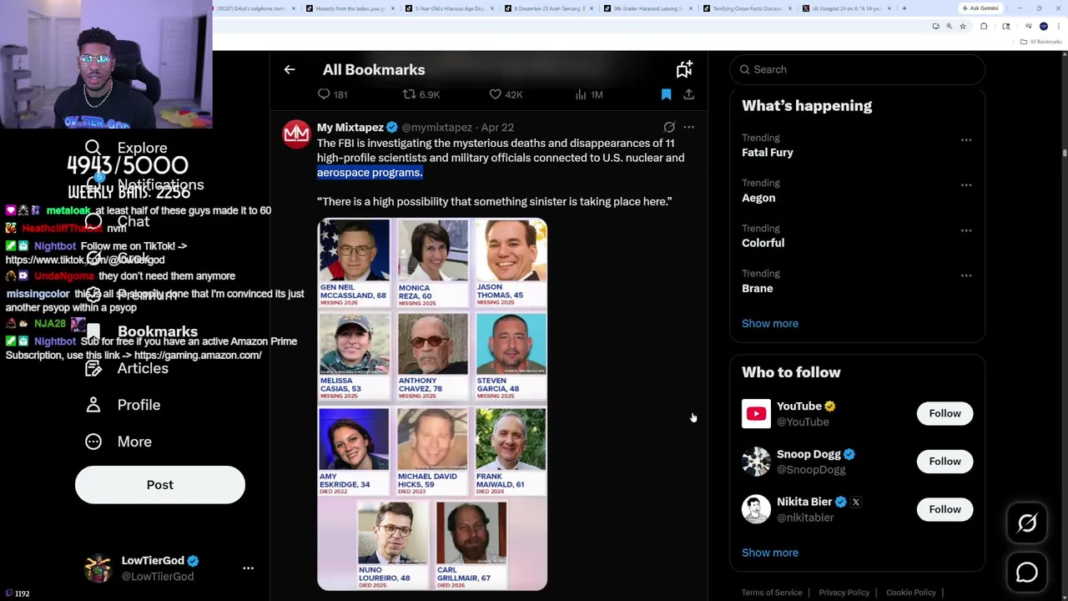
Task: Open Ask Gemini in the browser
Action: click(x=980, y=8)
